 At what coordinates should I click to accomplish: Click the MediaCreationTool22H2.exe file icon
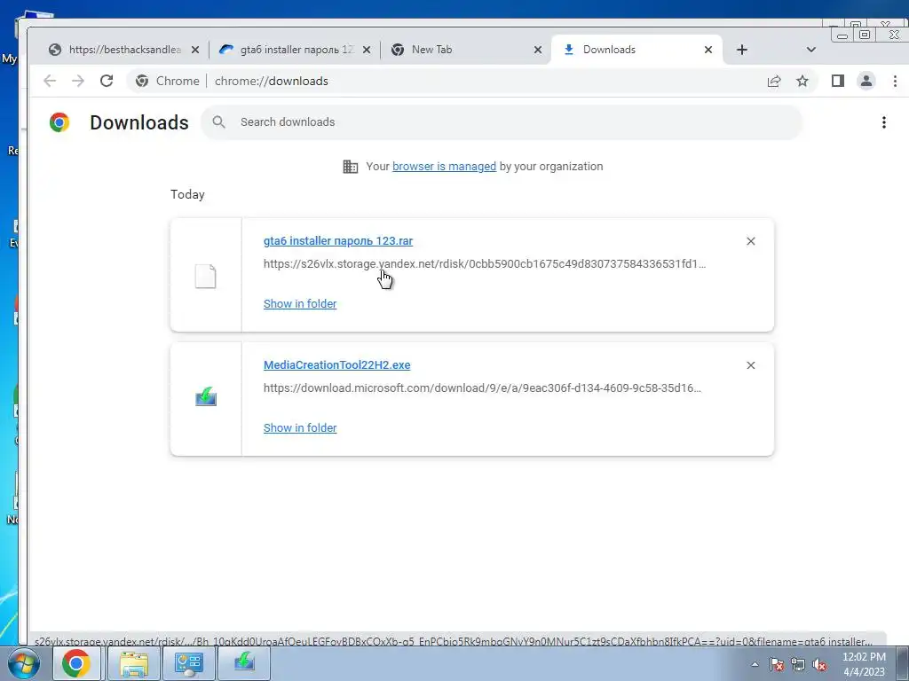(206, 397)
